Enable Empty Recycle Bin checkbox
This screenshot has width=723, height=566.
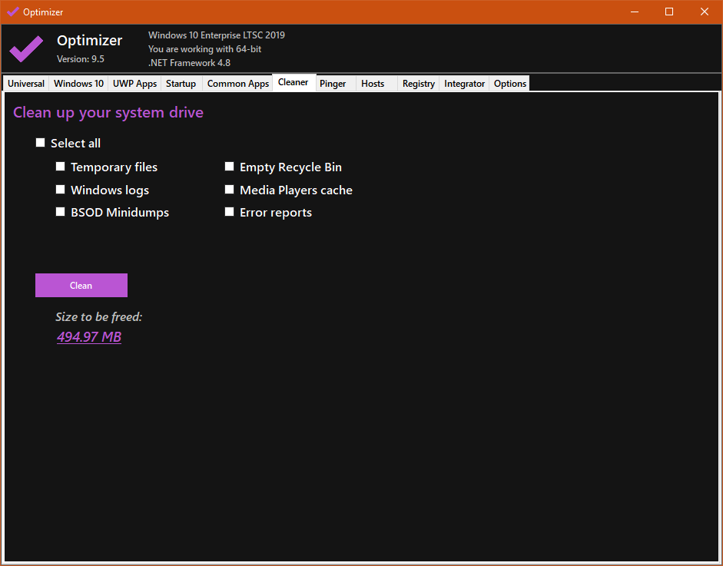pos(229,167)
